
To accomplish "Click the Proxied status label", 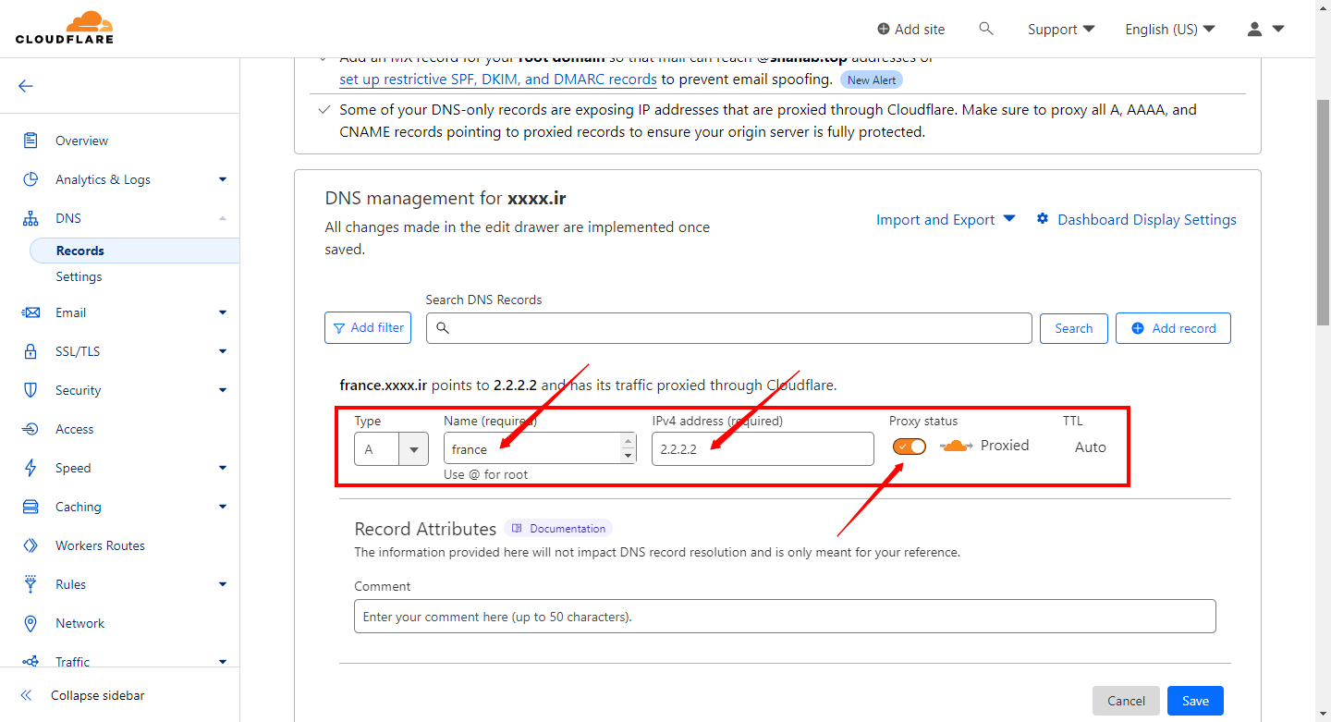I will tap(1005, 446).
